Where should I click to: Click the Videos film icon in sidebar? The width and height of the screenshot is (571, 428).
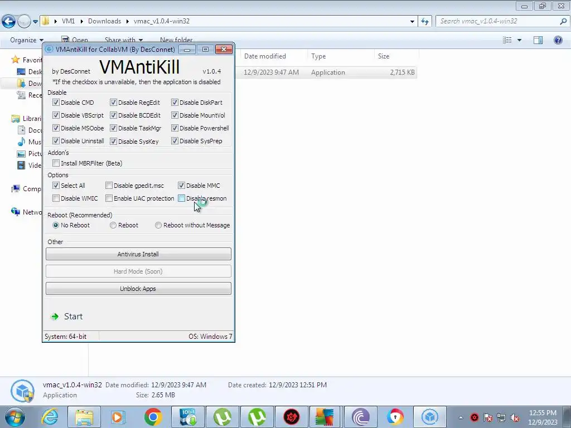tap(22, 165)
